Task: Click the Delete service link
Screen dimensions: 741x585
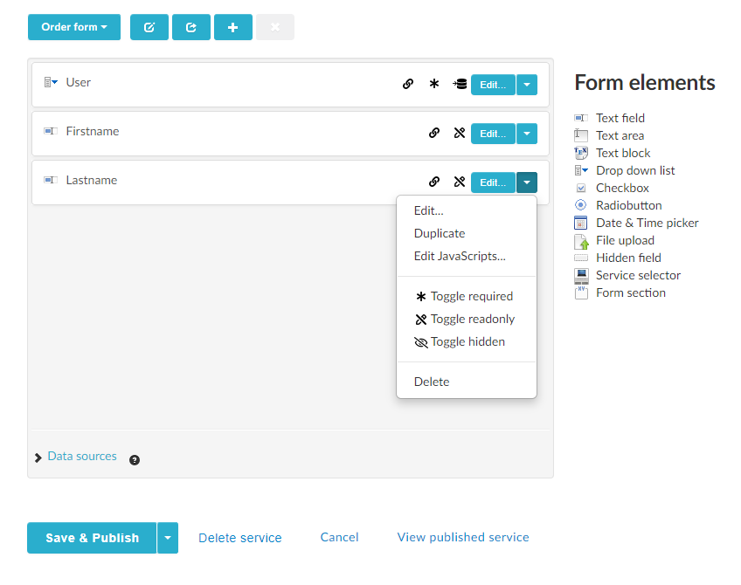Action: (x=240, y=538)
